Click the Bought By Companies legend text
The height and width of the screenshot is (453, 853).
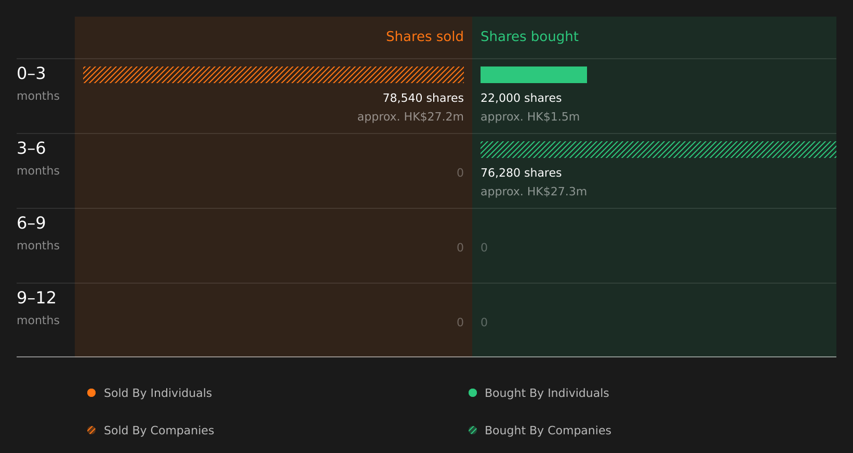(x=548, y=431)
